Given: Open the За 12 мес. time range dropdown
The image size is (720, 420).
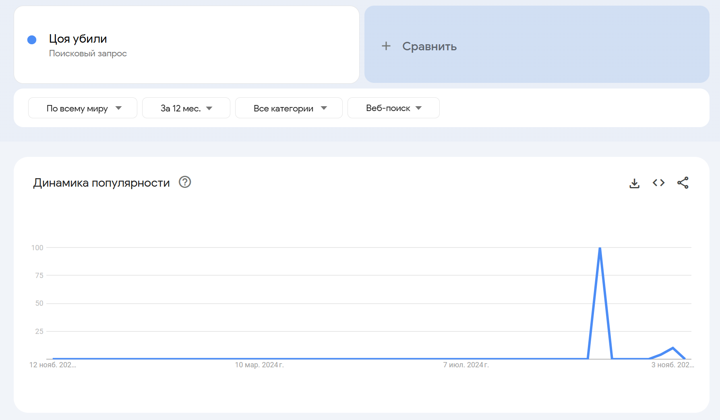Looking at the screenshot, I should tap(186, 108).
